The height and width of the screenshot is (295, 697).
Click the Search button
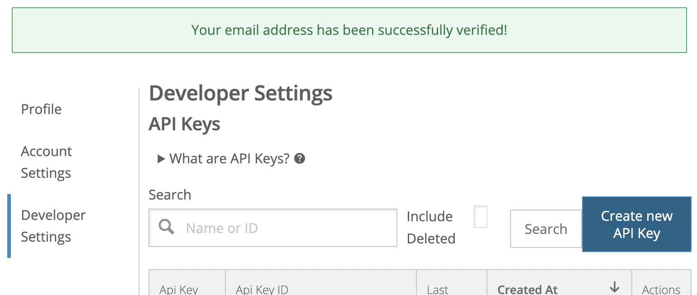[546, 228]
